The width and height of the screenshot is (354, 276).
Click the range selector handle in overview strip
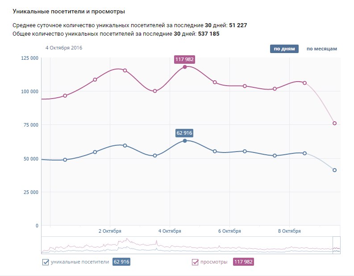point(337,245)
